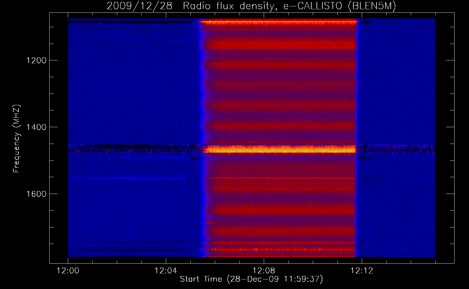Click the 12:12 time tick label
Screen dimensions: 469x289
(362, 271)
